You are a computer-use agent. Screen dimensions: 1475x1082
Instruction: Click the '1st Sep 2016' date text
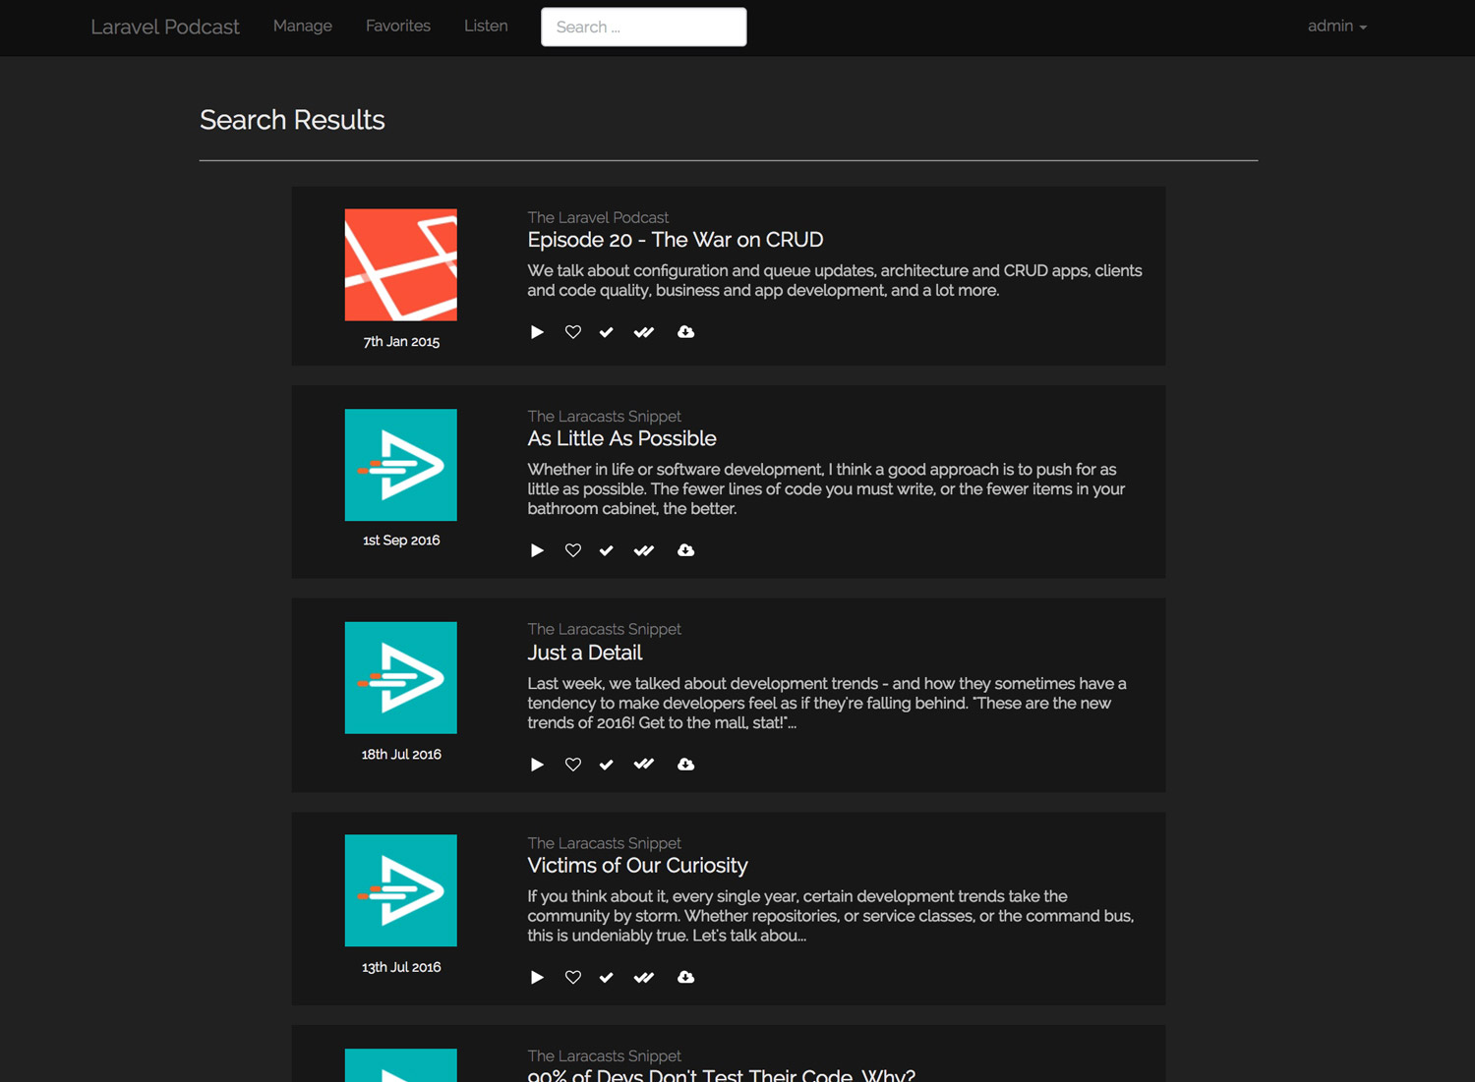401,541
